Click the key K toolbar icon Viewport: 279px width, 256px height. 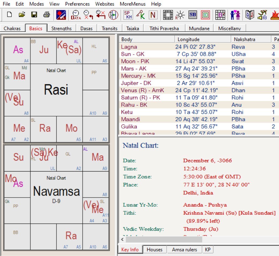coord(140,15)
